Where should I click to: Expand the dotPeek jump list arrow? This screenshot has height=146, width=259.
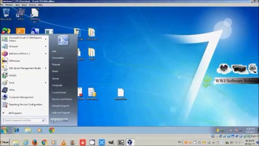click(46, 54)
